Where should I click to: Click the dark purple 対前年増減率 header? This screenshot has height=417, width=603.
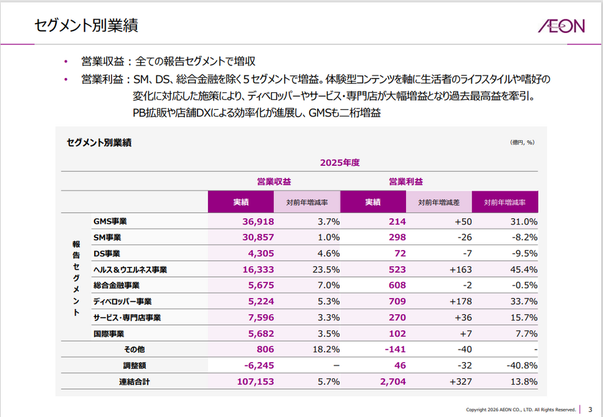point(505,202)
